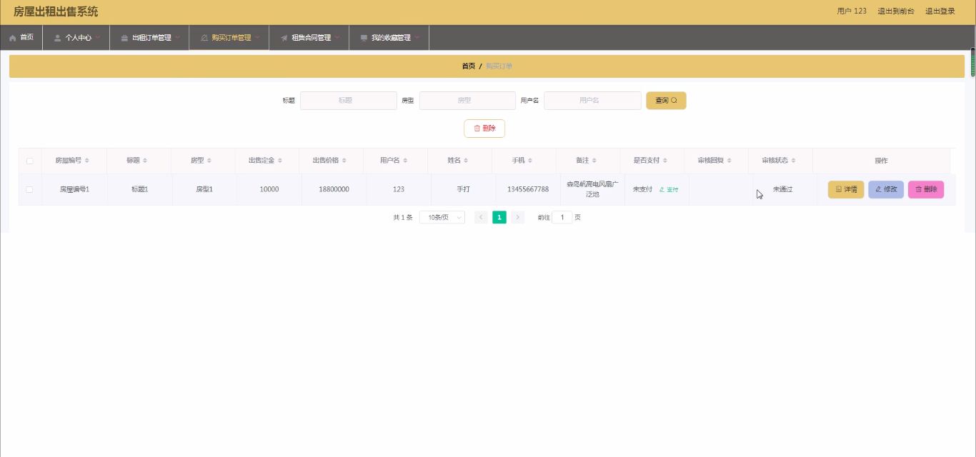Click the 房屋出租出售系统 title

[56, 12]
